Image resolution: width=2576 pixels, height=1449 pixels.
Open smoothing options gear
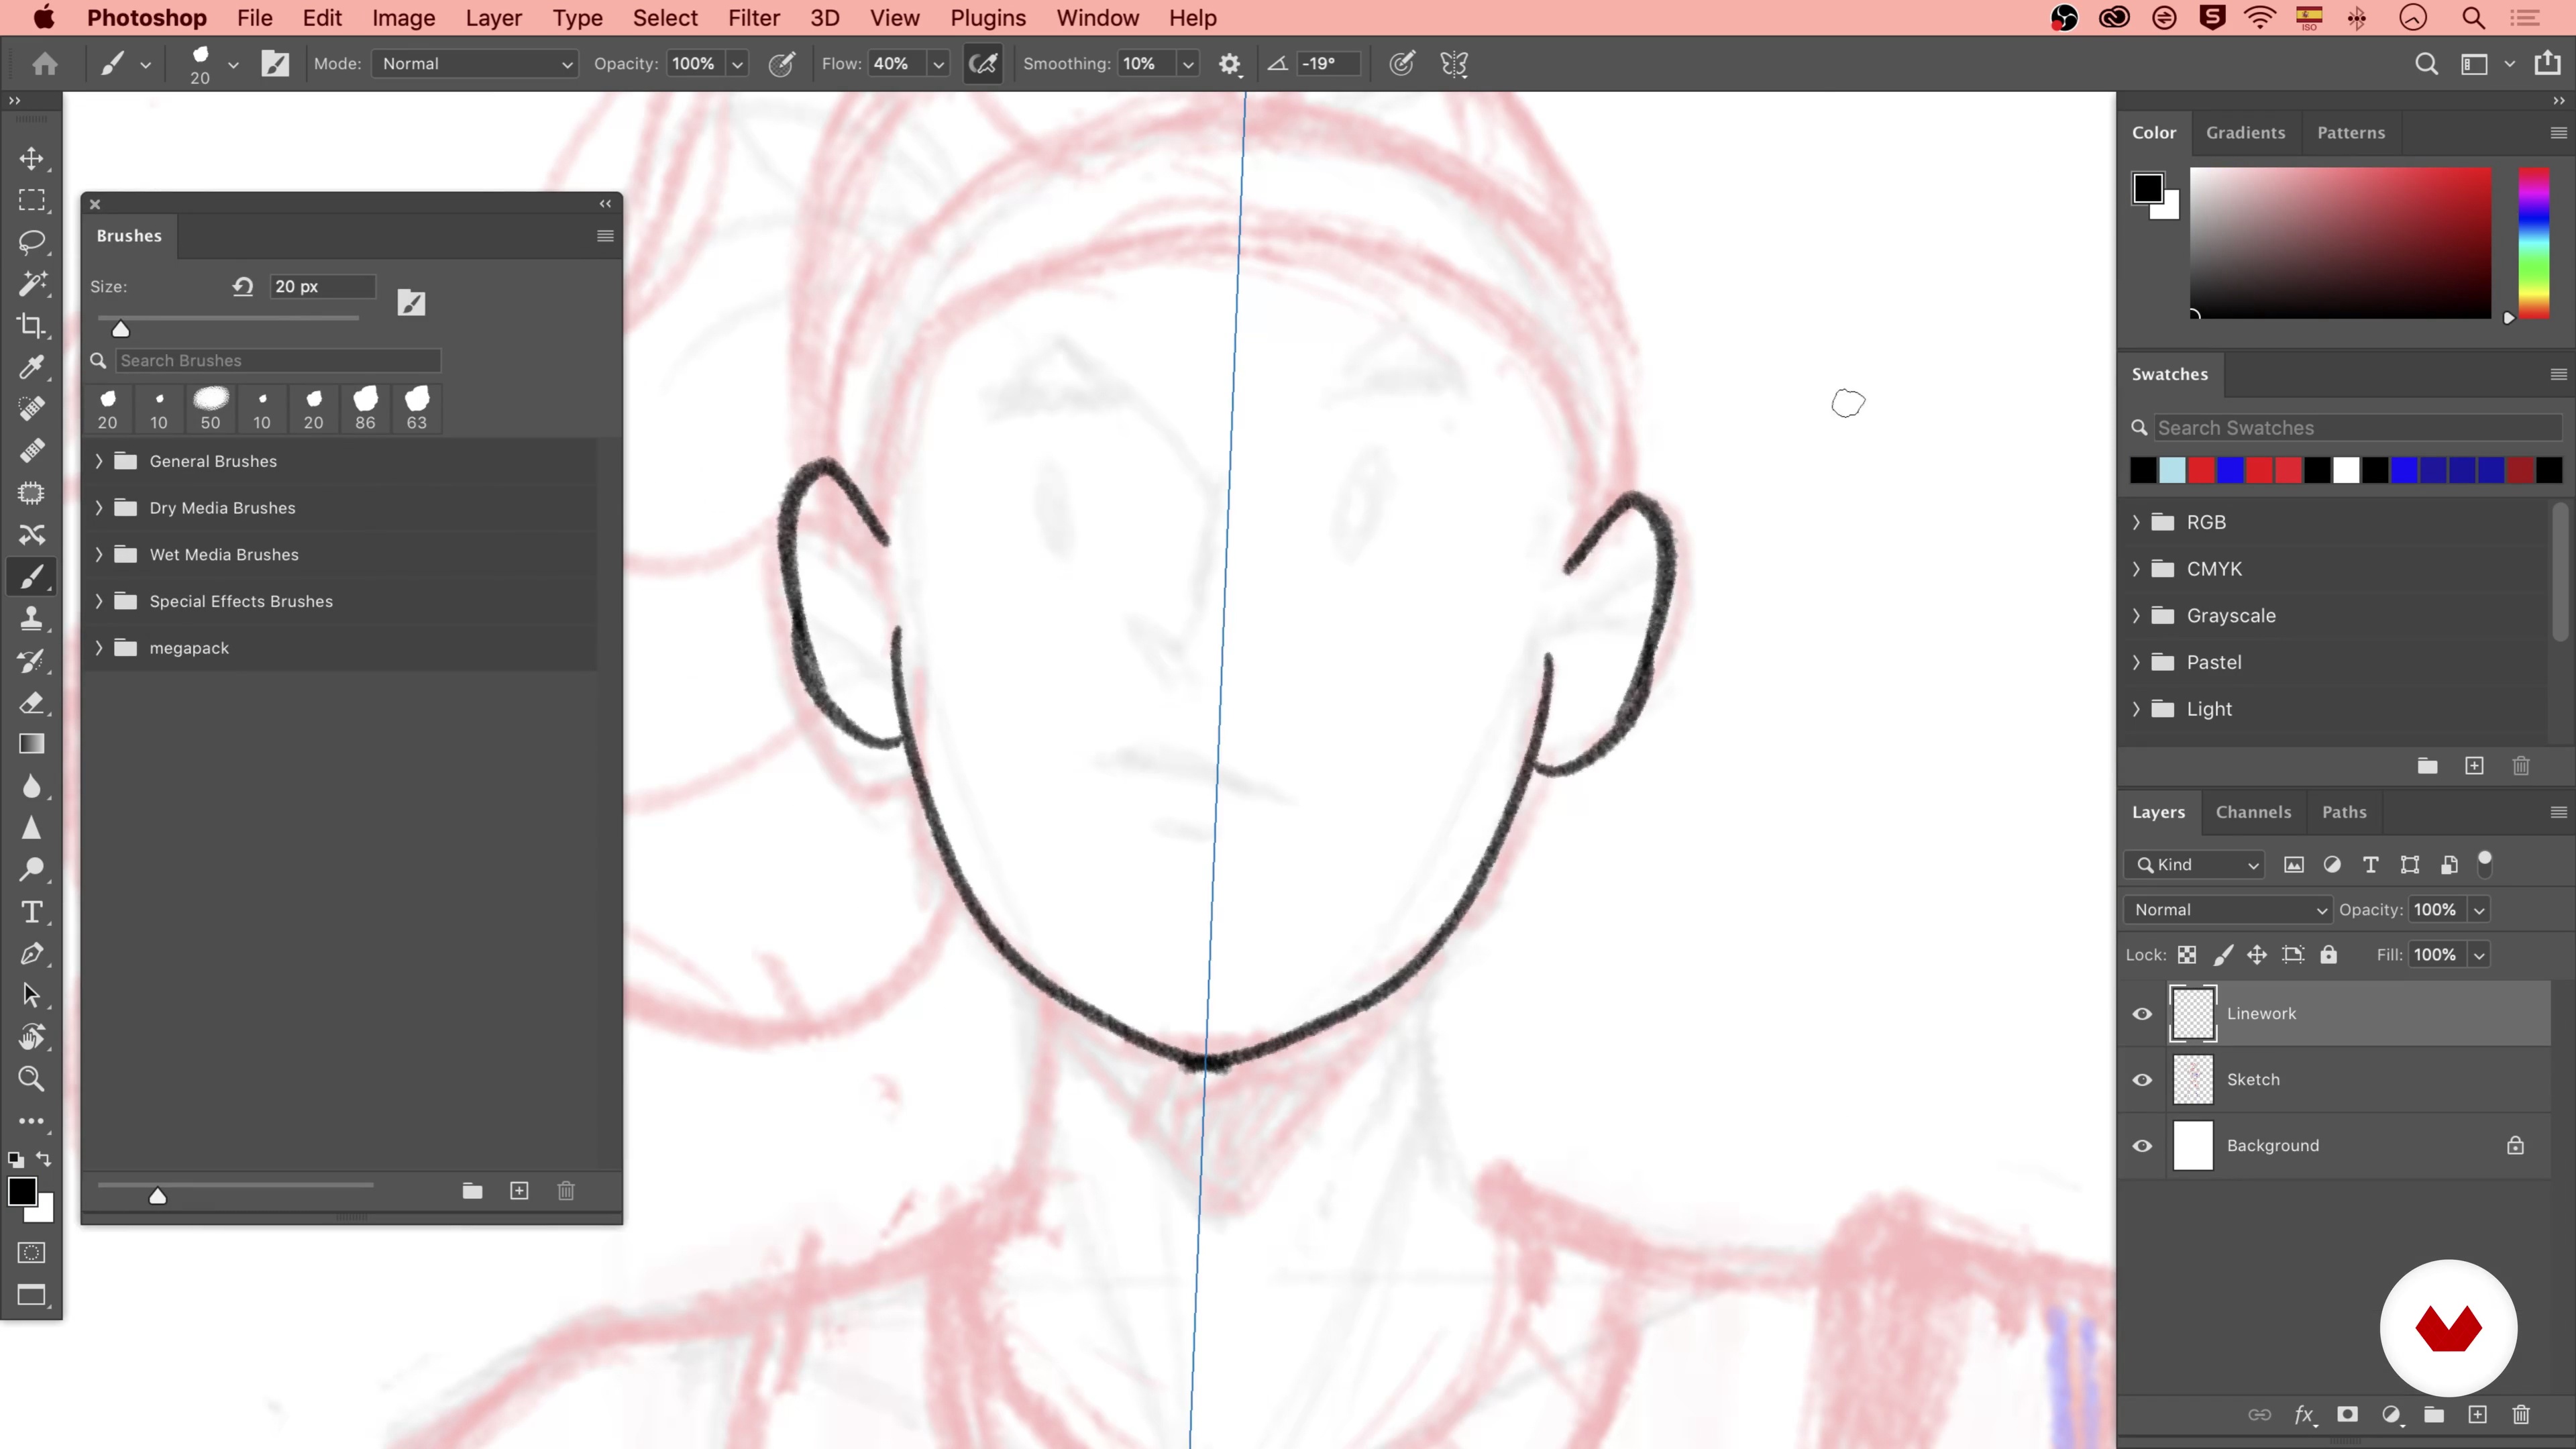pos(1230,64)
